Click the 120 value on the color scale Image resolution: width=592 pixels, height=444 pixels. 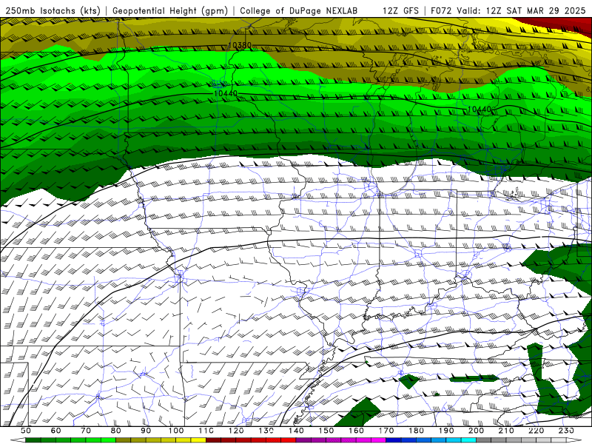click(236, 431)
